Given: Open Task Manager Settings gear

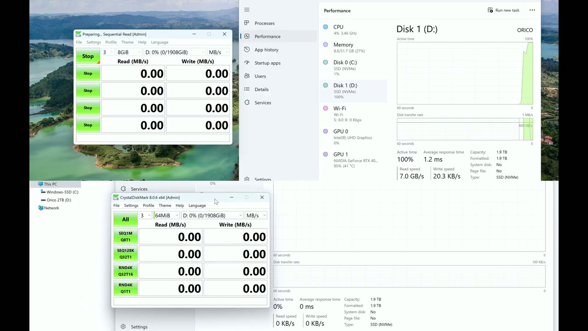Looking at the screenshot, I should 247,179.
